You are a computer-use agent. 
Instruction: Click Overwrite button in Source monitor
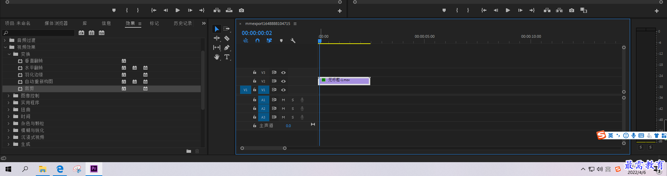pos(229,10)
